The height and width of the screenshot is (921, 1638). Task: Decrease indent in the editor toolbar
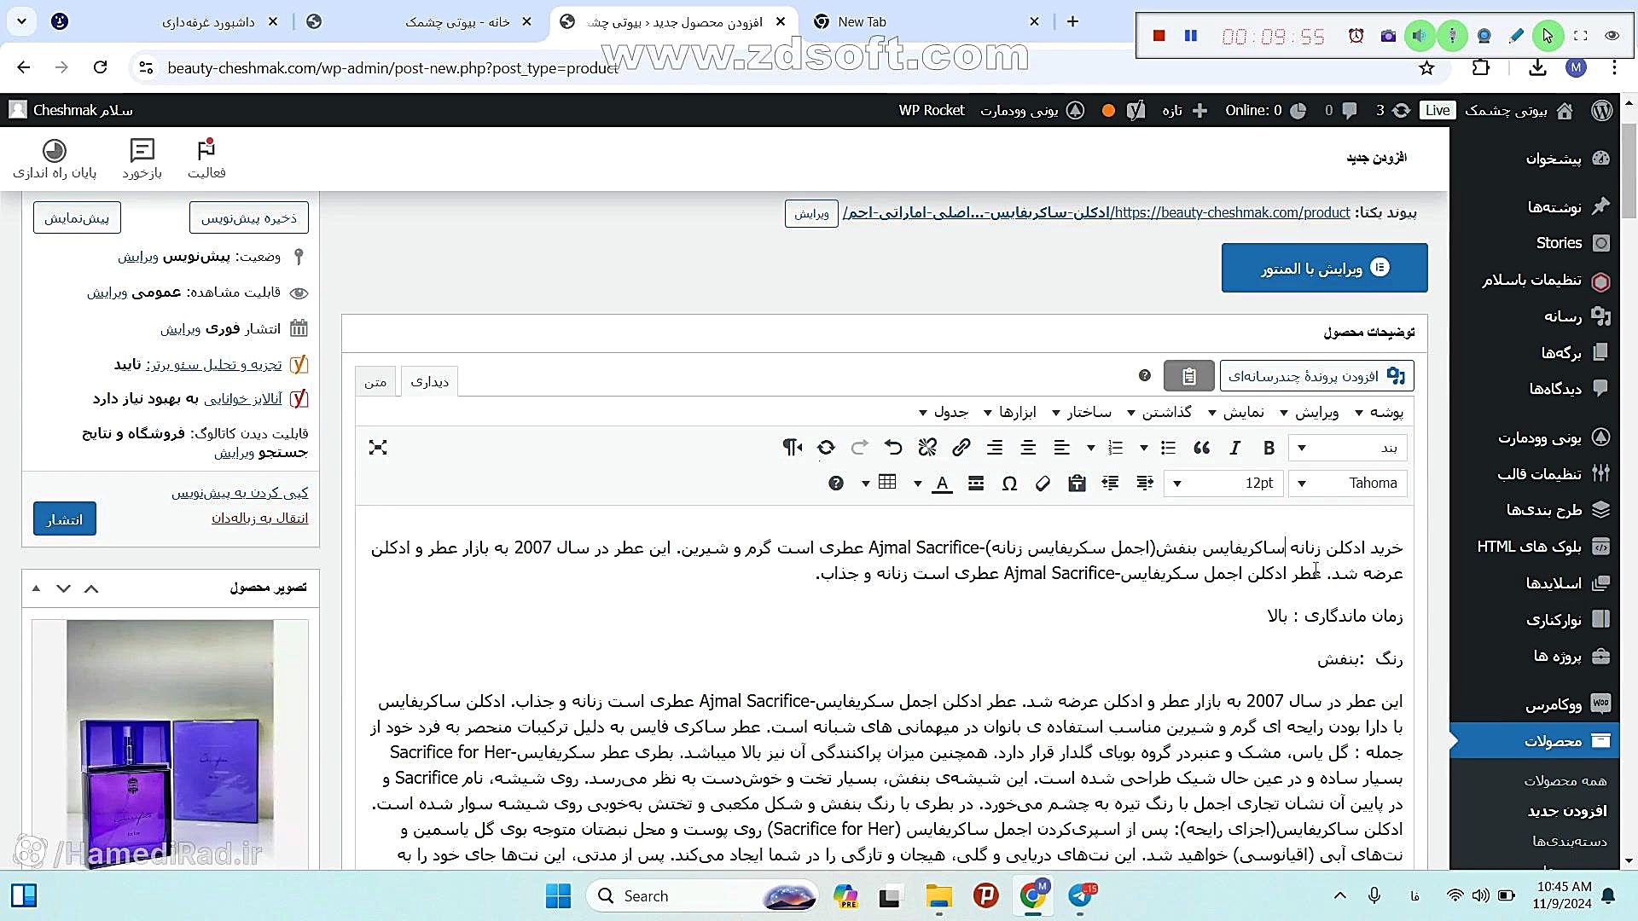(1110, 484)
